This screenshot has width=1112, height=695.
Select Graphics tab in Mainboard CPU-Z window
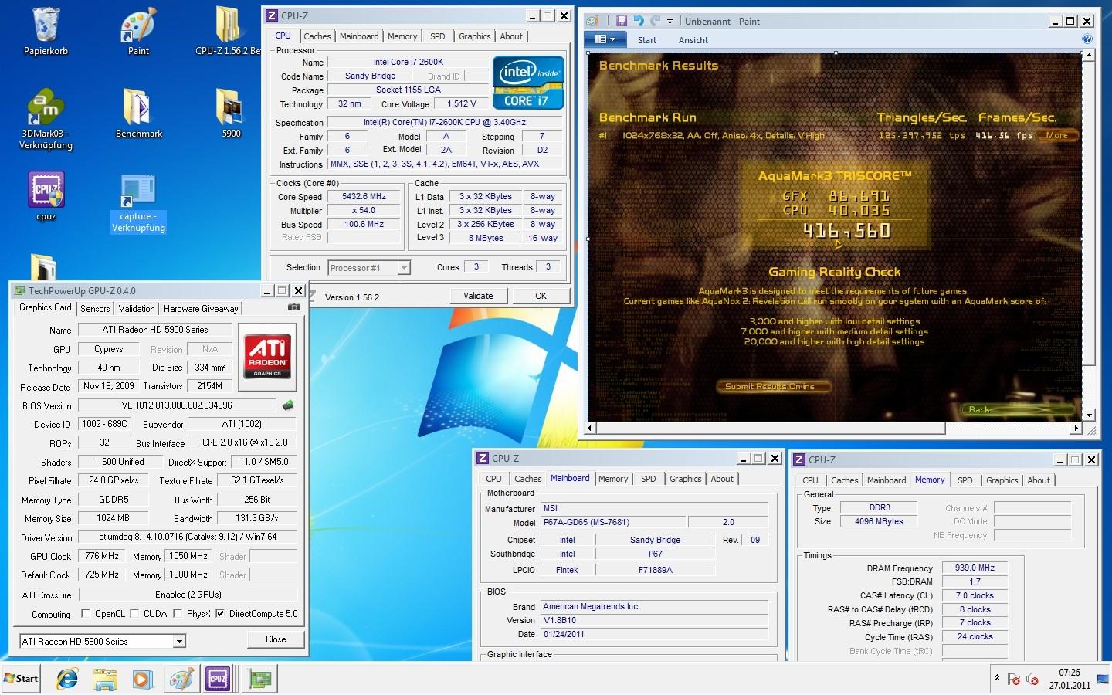pyautogui.click(x=686, y=479)
